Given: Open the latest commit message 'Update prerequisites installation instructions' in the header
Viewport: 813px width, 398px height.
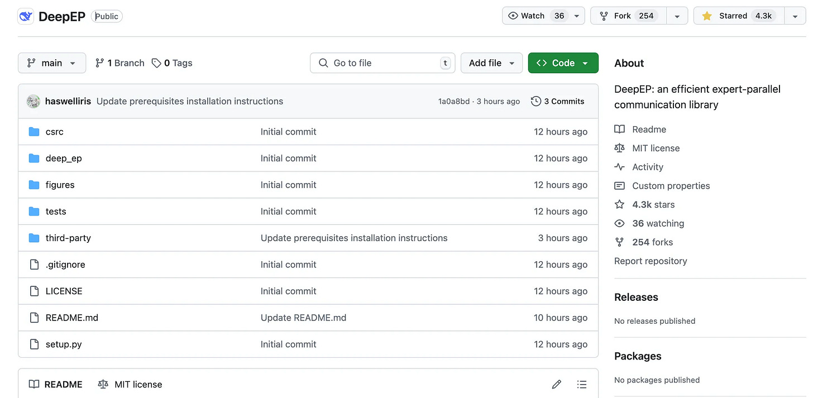Looking at the screenshot, I should (190, 101).
